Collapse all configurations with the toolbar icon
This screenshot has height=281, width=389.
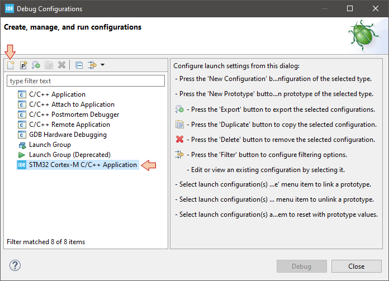[79, 65]
